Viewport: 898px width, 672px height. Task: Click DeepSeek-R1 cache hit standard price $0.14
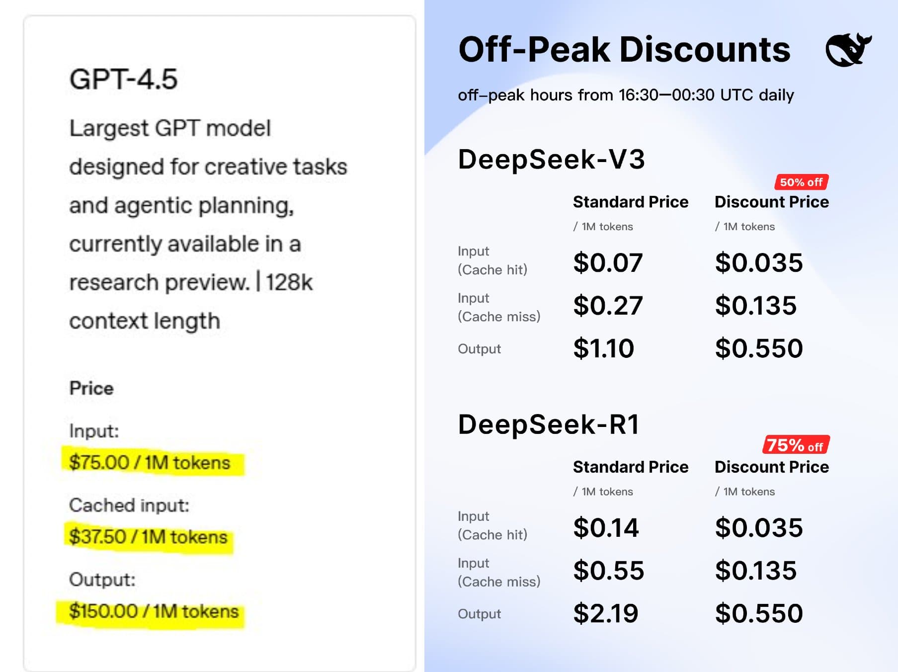[x=606, y=527]
